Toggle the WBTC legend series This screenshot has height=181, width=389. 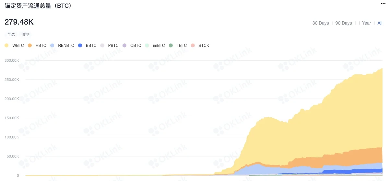point(15,46)
